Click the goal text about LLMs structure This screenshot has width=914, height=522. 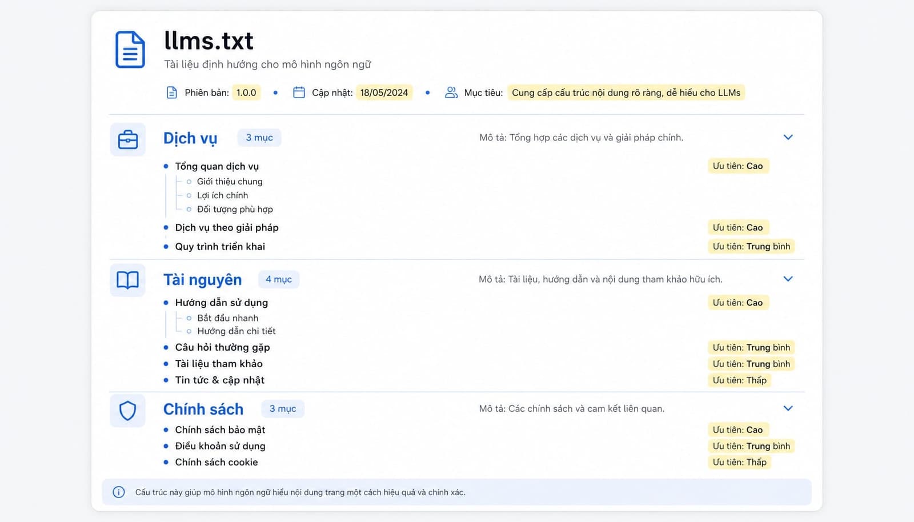(626, 93)
